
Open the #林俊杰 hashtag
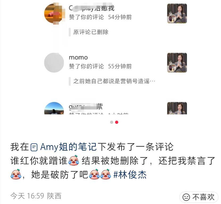pyautogui.click(x=130, y=175)
